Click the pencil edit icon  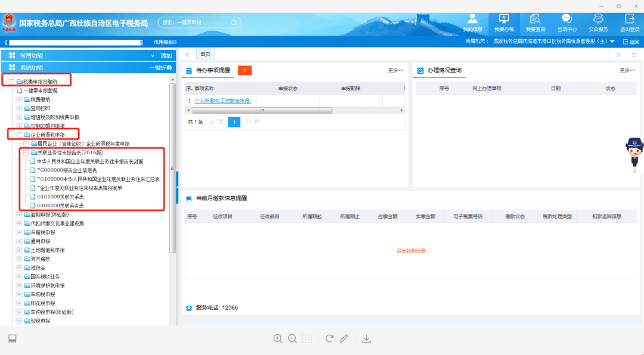(344, 338)
